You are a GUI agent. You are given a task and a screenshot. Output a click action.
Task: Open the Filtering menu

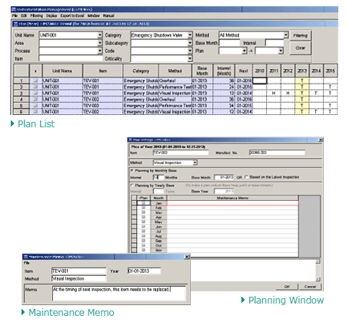37,15
